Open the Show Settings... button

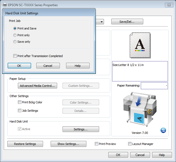[68, 144]
